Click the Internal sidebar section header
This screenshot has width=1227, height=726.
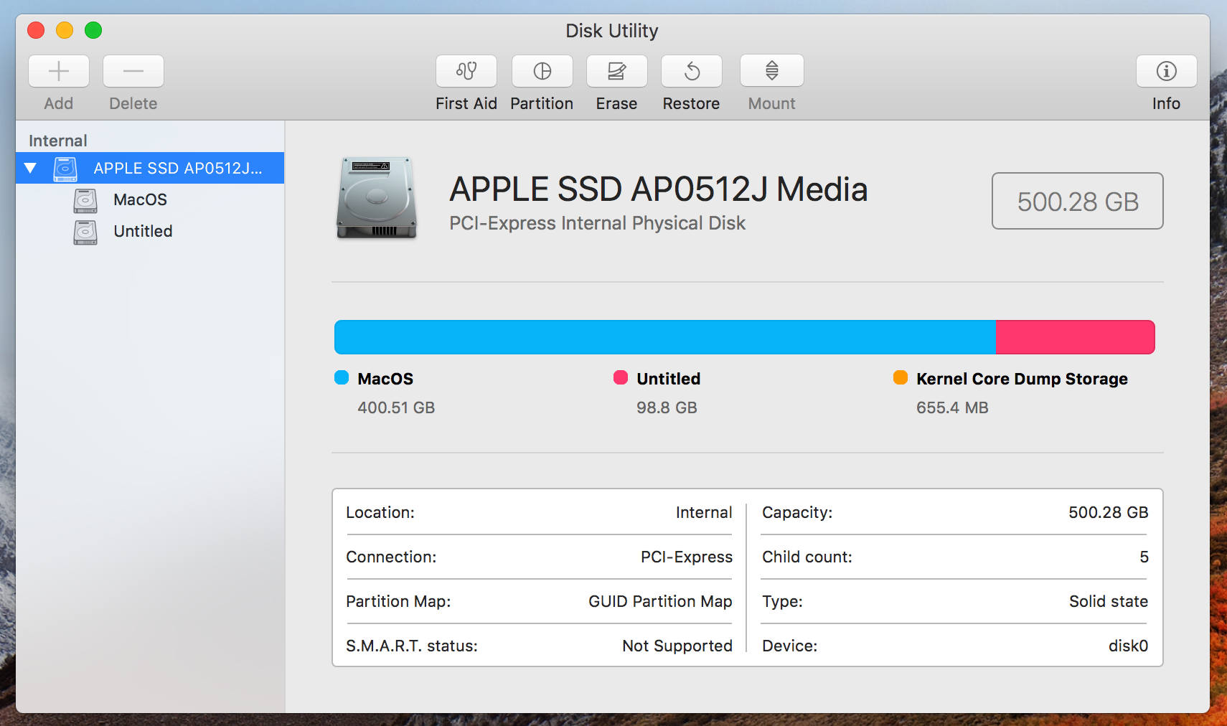[58, 141]
